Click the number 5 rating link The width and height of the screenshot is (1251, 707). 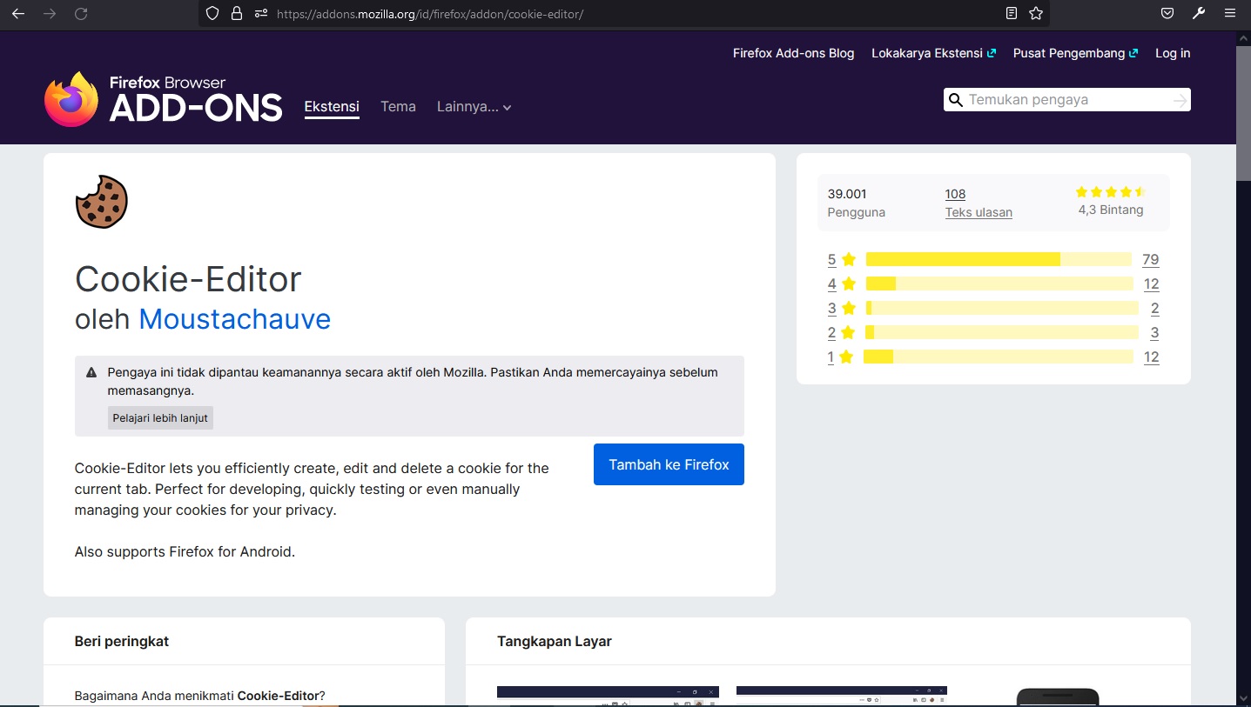832,259
